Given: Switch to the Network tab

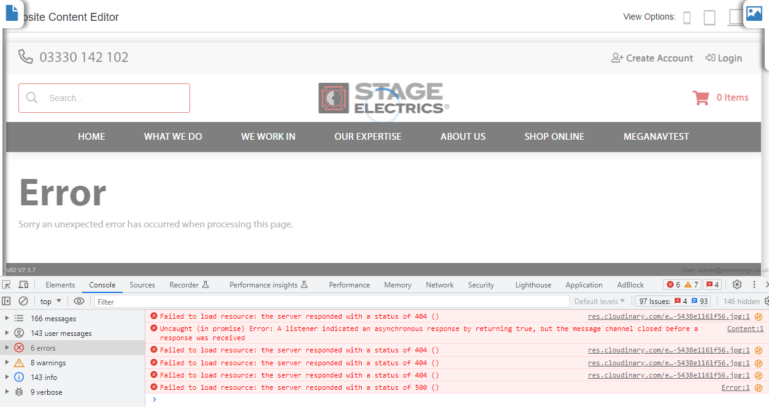Looking at the screenshot, I should tap(440, 285).
